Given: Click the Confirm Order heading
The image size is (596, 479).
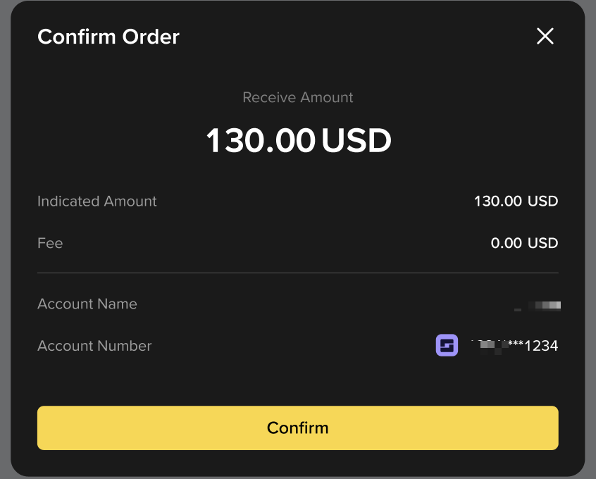Looking at the screenshot, I should coord(108,37).
